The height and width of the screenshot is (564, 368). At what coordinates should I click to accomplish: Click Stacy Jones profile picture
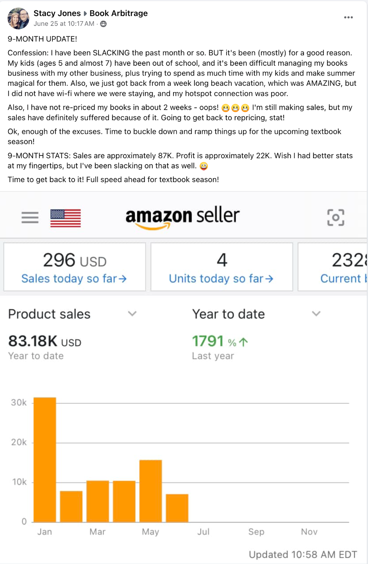[x=18, y=18]
